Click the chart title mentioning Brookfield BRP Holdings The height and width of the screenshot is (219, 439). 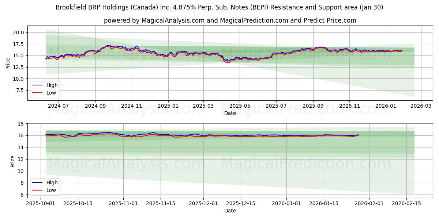[x=219, y=7]
